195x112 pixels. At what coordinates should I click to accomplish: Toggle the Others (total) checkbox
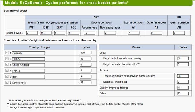click(x=7, y=82)
